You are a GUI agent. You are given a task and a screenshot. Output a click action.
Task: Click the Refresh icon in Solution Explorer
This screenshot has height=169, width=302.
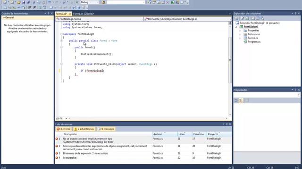pos(247,18)
